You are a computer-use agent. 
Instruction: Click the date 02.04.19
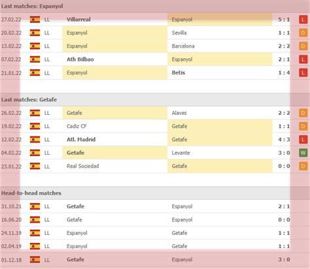pyautogui.click(x=11, y=246)
